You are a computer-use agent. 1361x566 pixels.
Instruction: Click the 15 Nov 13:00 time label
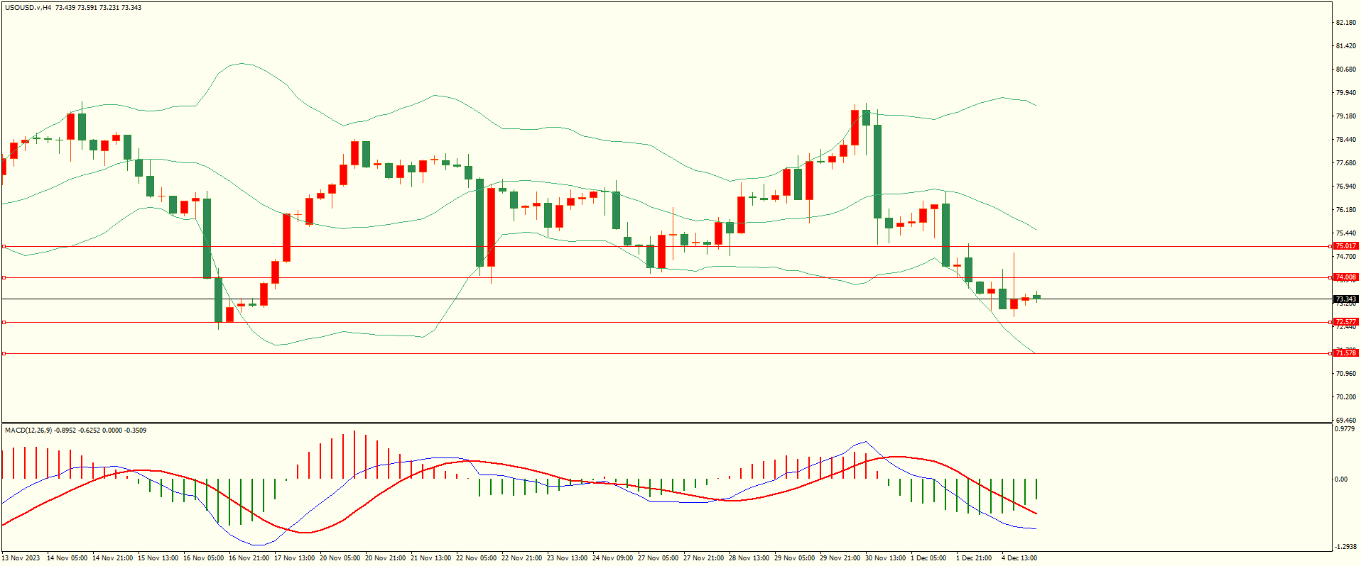click(x=158, y=558)
